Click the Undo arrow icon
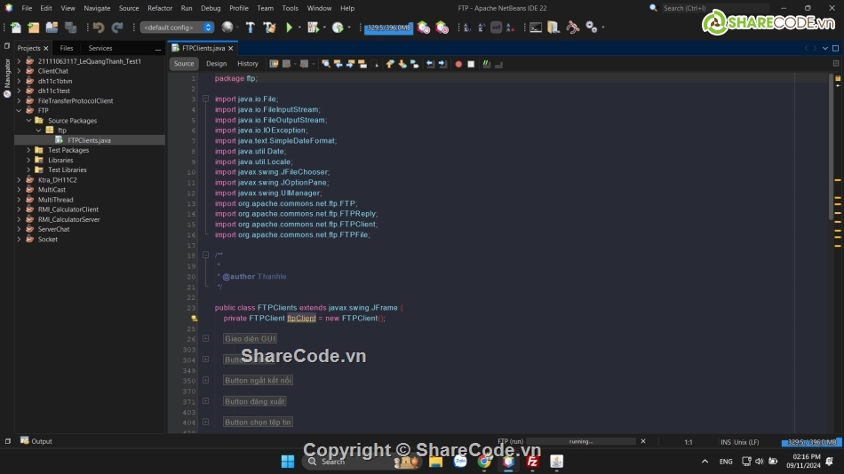The height and width of the screenshot is (474, 844). click(99, 28)
